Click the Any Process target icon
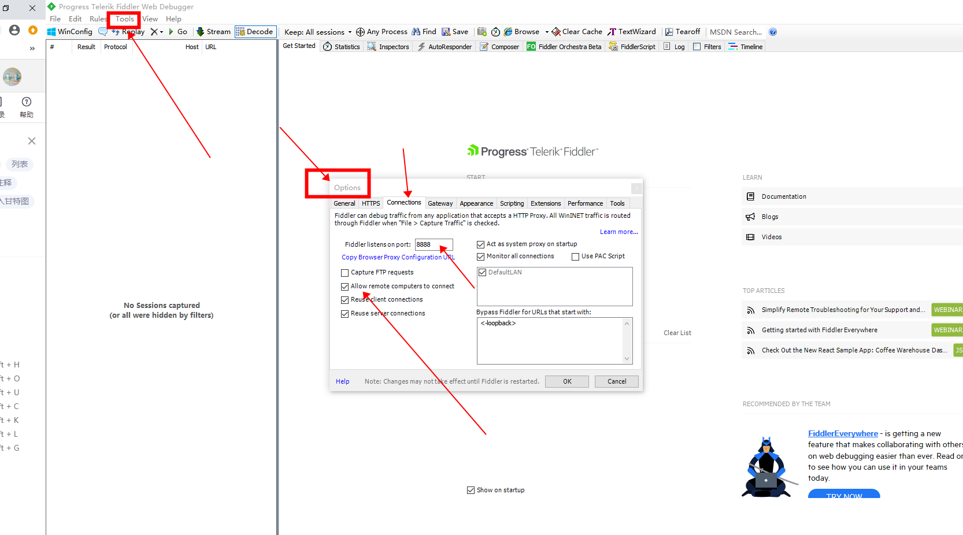 360,32
